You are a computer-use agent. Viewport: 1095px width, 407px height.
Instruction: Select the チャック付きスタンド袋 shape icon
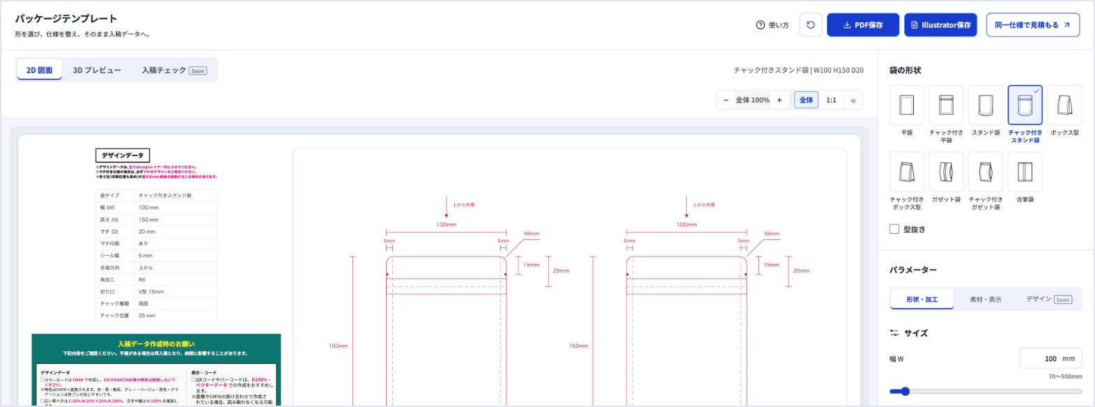[1025, 105]
